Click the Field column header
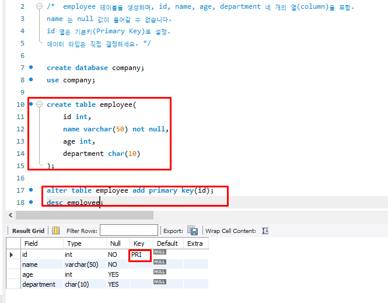 pos(42,243)
